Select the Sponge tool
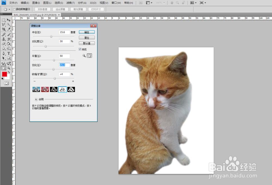Viewport: 272px width, 185px height. [x=9, y=48]
